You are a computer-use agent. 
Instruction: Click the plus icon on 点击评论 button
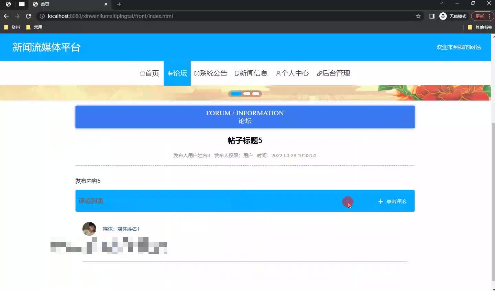pyautogui.click(x=380, y=202)
